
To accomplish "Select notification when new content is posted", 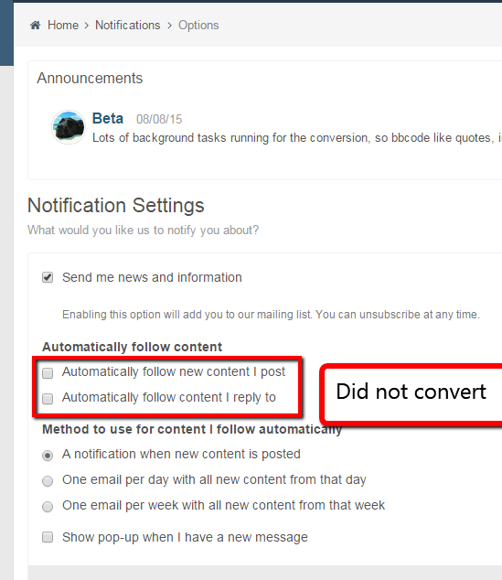I will (x=48, y=455).
